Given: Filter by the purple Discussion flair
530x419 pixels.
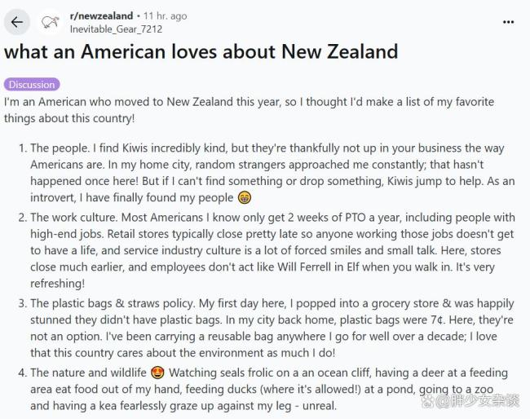Looking at the screenshot, I should tap(32, 85).
